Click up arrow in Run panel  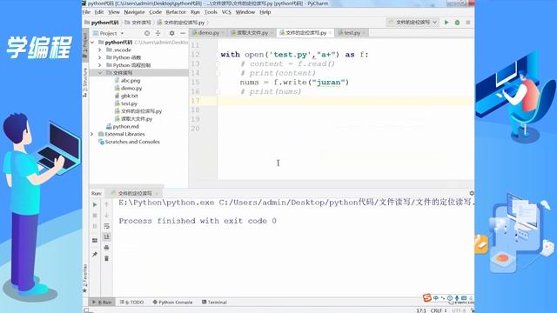point(106,204)
